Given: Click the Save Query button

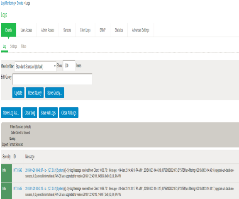Looking at the screenshot, I should coord(55,93).
